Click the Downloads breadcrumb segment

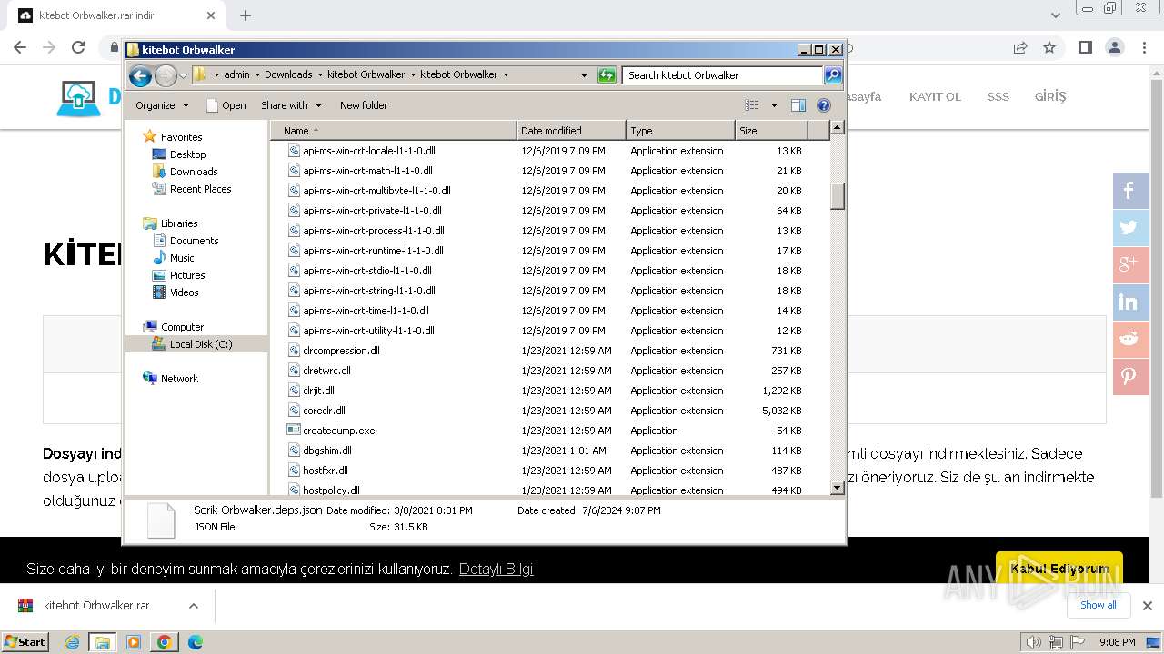(288, 74)
